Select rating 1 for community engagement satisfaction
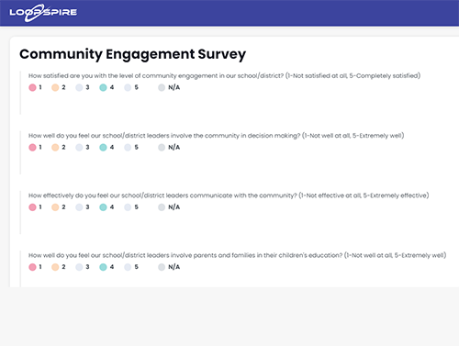The width and height of the screenshot is (459, 346). (x=32, y=87)
